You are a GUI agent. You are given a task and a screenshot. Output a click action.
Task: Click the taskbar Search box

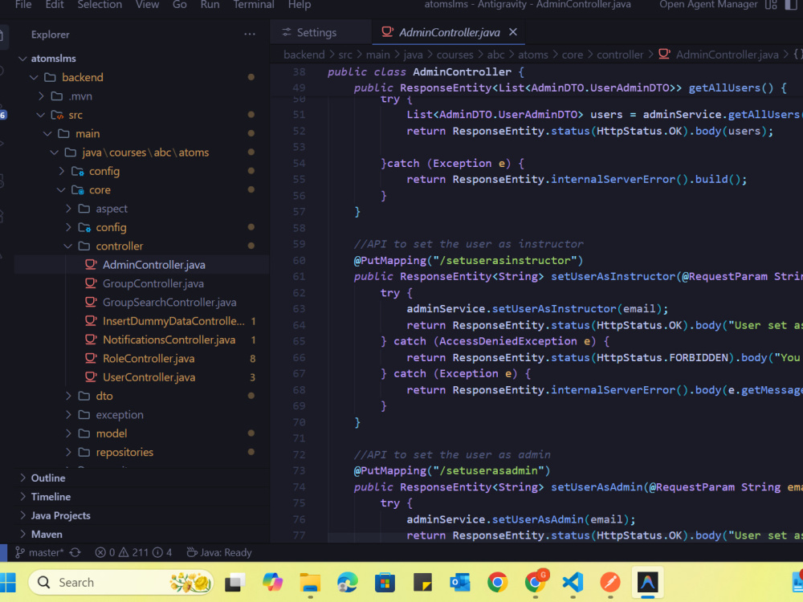click(x=121, y=583)
